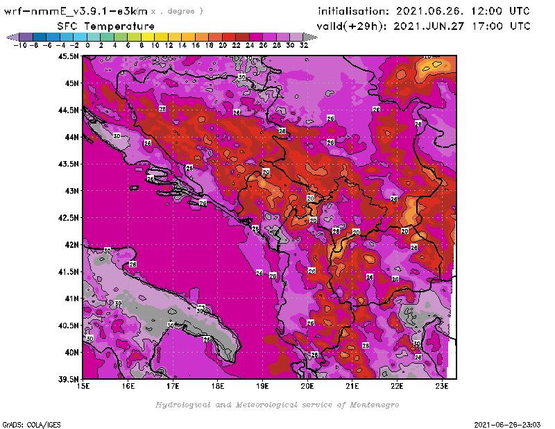
Task: Pick the yellow legend swatch between 10 and 12
Action: [x=161, y=37]
